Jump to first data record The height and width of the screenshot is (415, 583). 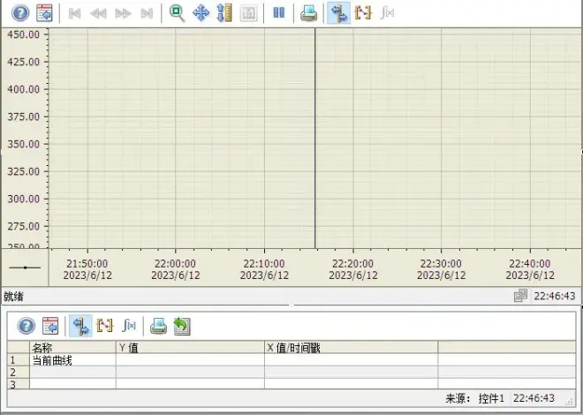75,14
